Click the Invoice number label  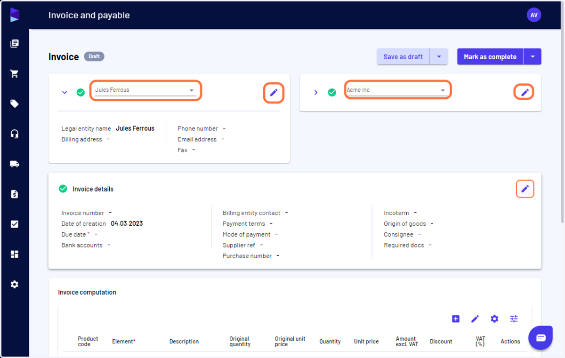point(83,213)
